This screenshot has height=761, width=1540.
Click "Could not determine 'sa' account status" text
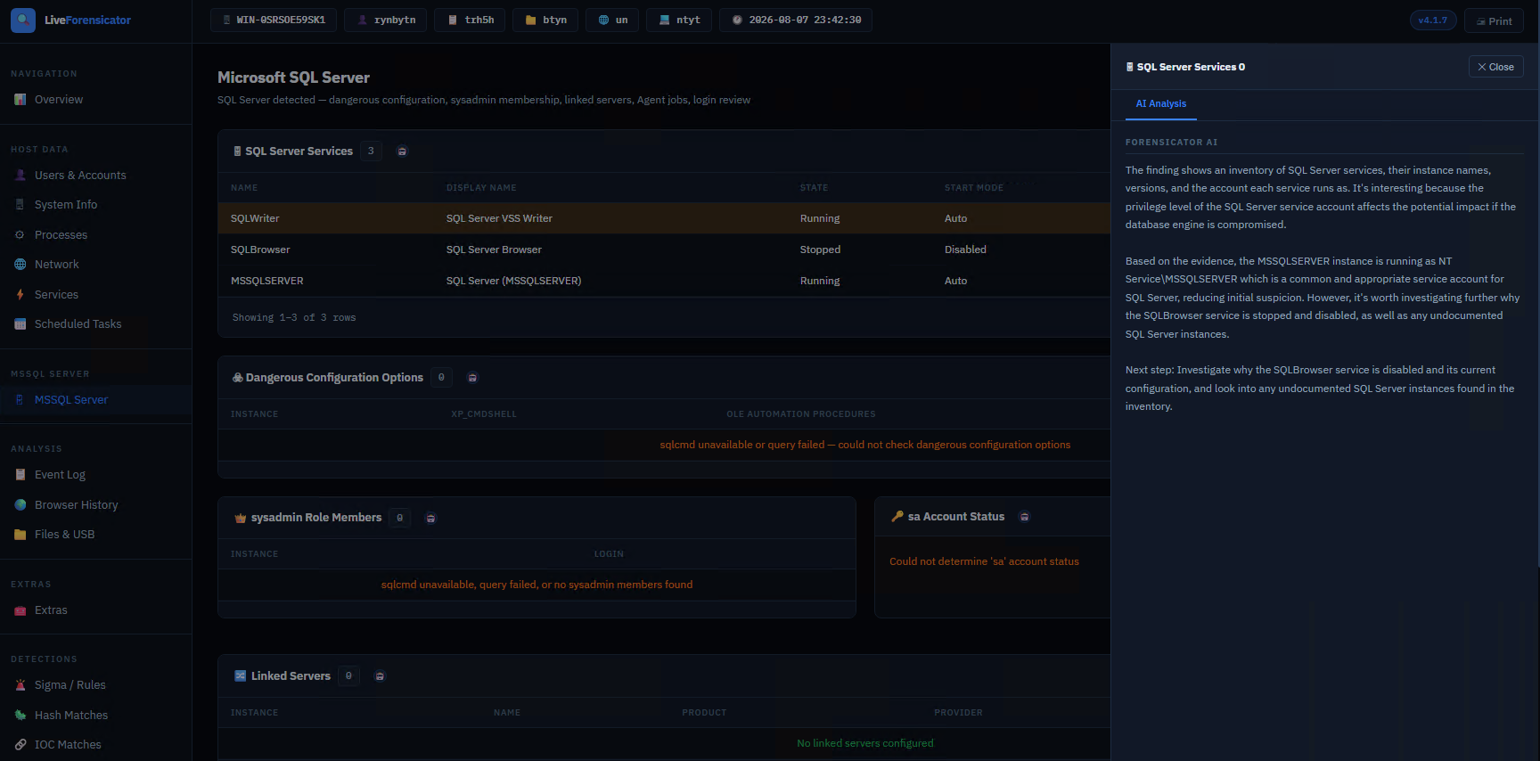[x=984, y=561]
